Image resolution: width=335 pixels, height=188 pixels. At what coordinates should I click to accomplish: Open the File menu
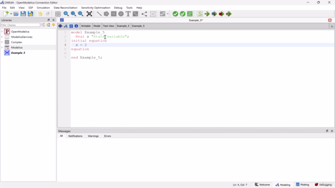tap(4, 8)
